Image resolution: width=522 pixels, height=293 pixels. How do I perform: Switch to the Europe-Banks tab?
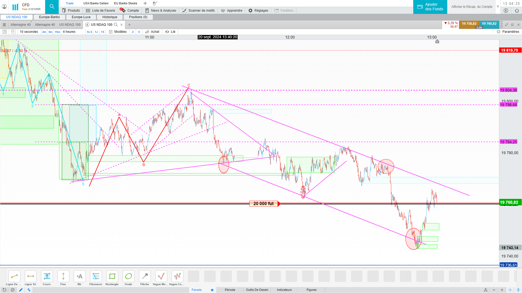(x=49, y=17)
